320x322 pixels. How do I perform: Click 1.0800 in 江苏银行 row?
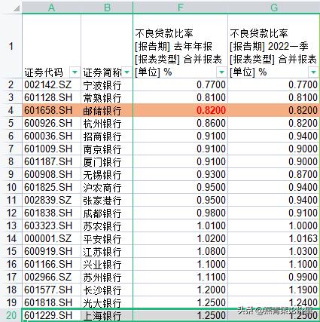point(211,251)
